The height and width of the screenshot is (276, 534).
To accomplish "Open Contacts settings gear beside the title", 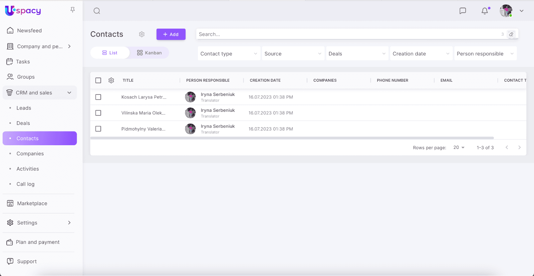I will 142,34.
